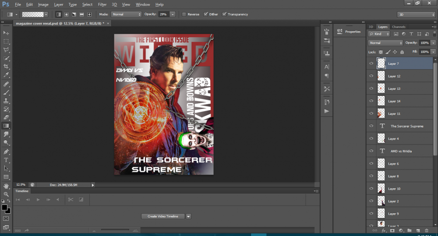
Task: Close the magazine cover document tab
Action: (x=108, y=24)
